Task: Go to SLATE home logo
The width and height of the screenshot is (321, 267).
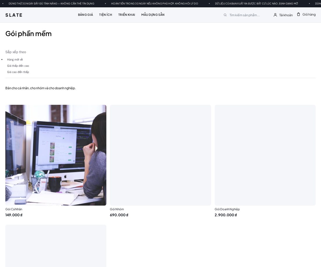Action: coord(14,15)
